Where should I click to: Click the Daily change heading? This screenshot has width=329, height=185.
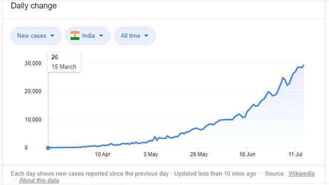click(34, 6)
